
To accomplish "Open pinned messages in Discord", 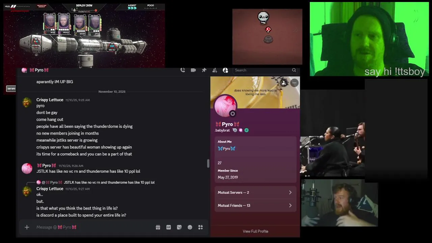I will click(204, 70).
